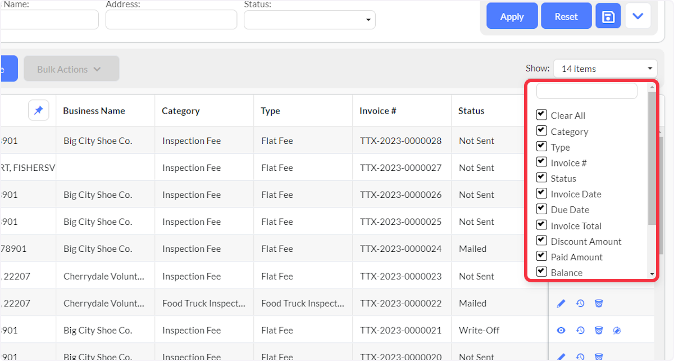
Task: Click Mailed status for invoice TTX-2023-0000022
Action: click(x=473, y=303)
